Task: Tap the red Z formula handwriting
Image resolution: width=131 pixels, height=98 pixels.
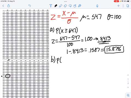Action: pyautogui.click(x=64, y=17)
